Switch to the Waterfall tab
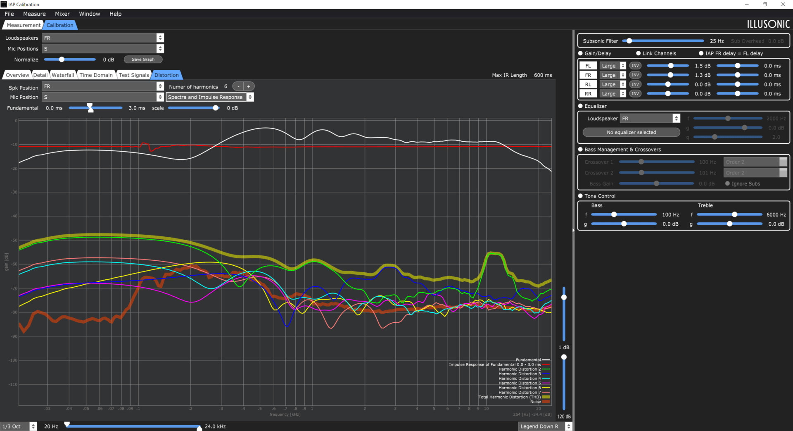793x431 pixels. (63, 75)
